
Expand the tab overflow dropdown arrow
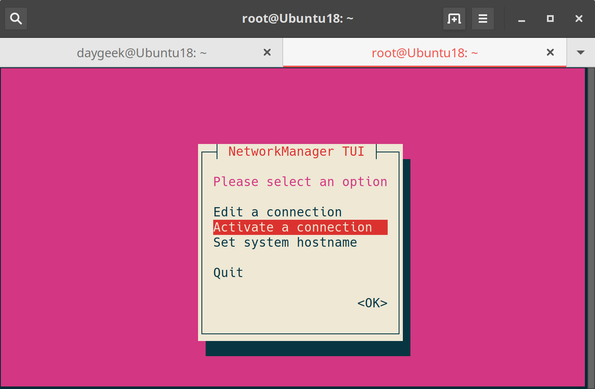point(580,52)
